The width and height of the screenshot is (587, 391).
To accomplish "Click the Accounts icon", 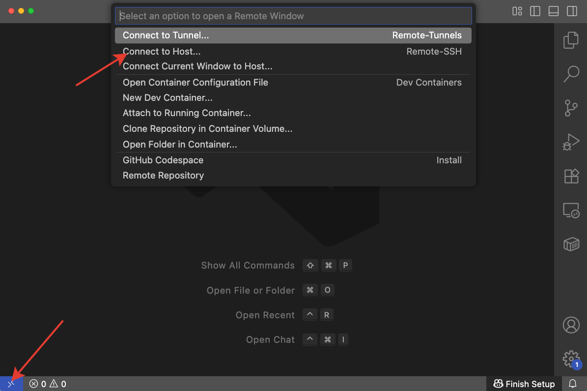I will coord(571,325).
